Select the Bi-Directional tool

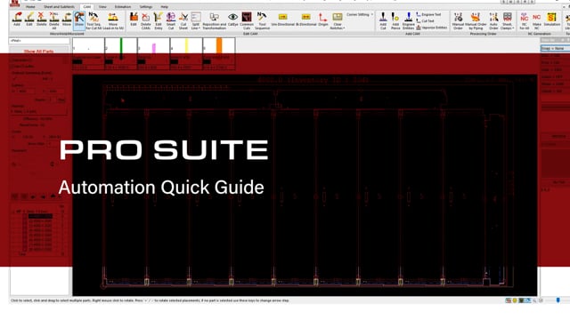tap(306, 19)
